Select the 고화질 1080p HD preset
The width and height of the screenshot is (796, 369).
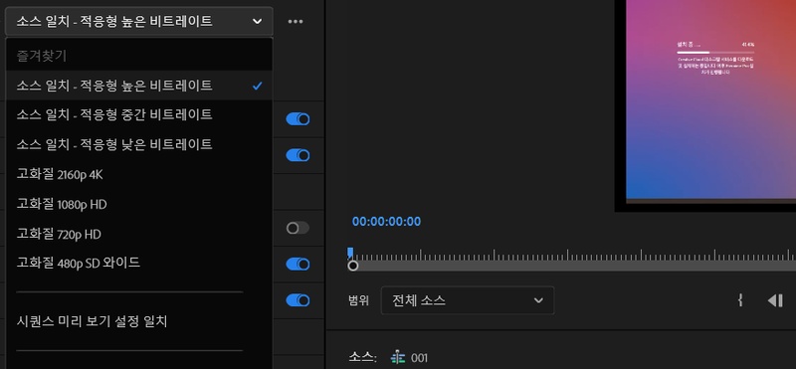139,205
